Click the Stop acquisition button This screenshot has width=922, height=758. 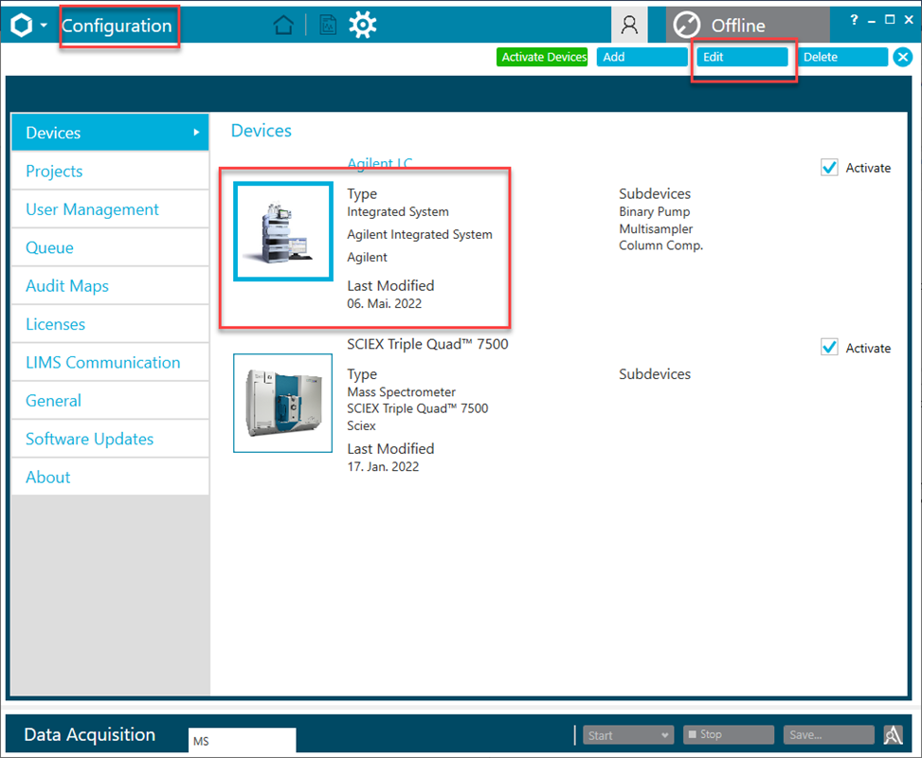pyautogui.click(x=728, y=734)
